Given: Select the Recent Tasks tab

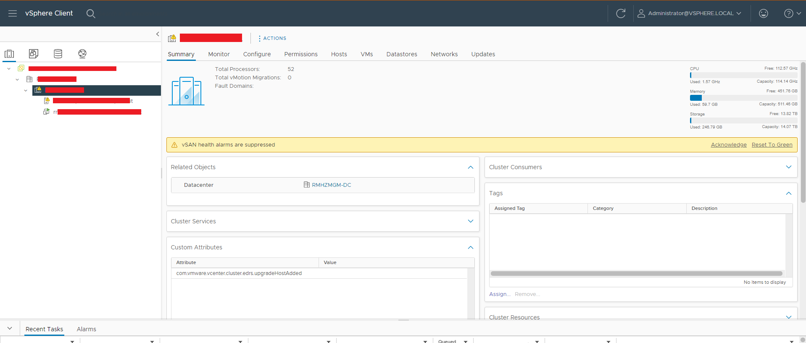Looking at the screenshot, I should 44,329.
